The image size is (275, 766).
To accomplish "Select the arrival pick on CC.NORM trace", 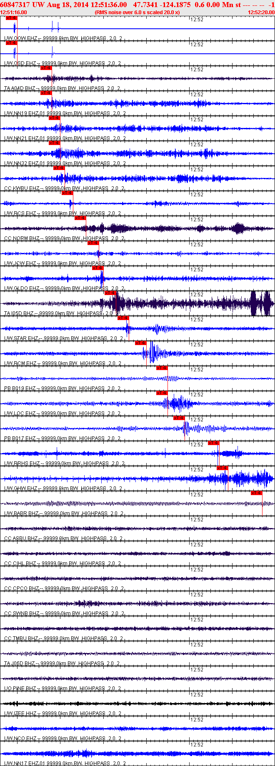I will point(80,218).
